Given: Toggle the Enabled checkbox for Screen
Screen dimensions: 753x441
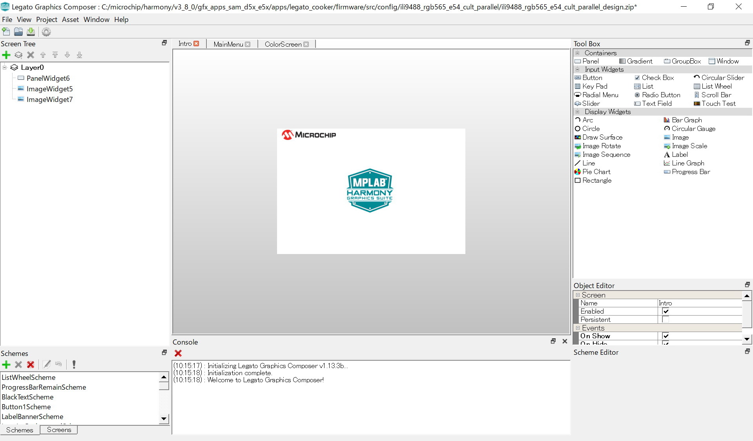Looking at the screenshot, I should click(665, 311).
